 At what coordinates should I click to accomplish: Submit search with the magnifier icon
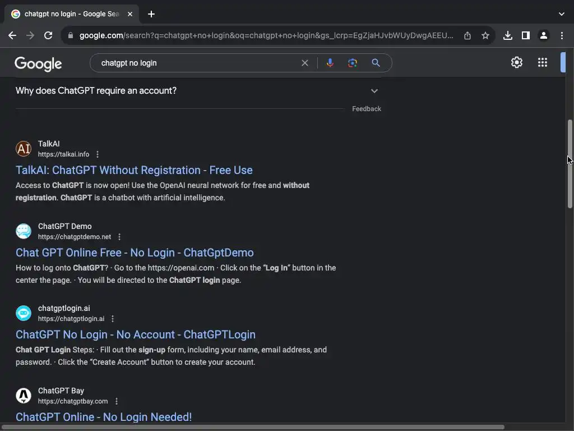point(376,63)
